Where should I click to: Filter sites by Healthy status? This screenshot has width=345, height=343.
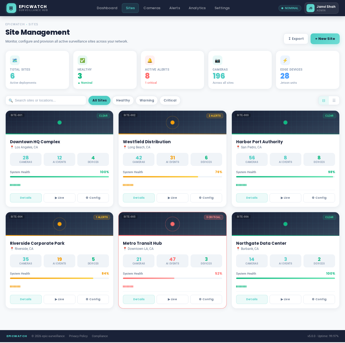pos(123,100)
